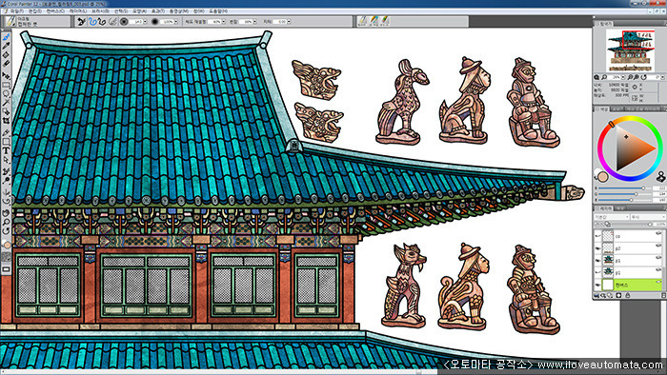
Task: Open the 도움말(H) menu
Action: coord(218,11)
